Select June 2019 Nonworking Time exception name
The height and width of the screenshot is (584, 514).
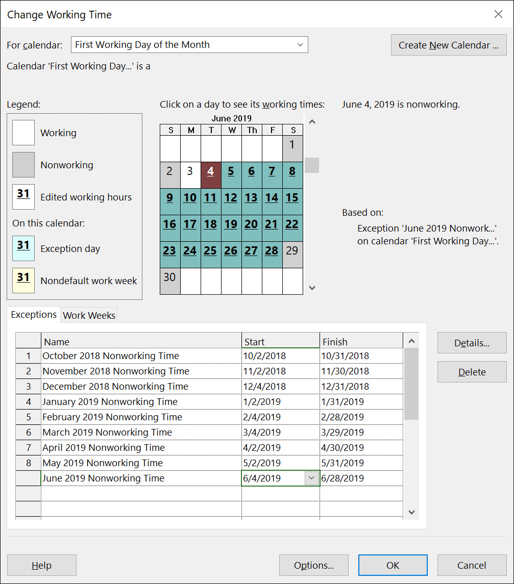[x=141, y=478]
